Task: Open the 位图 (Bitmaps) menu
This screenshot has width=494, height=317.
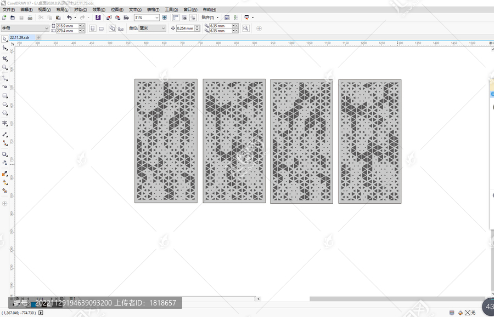Action: [x=117, y=10]
